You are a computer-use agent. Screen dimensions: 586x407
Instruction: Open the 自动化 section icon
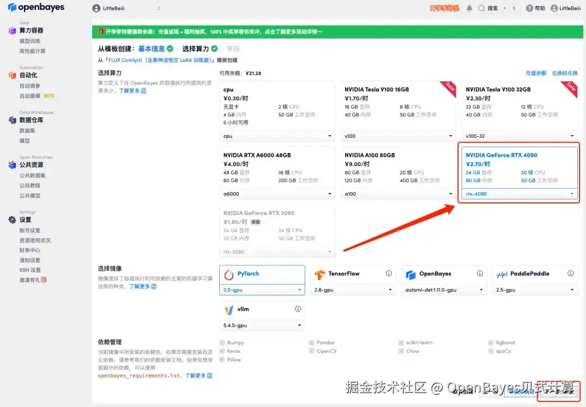12,75
